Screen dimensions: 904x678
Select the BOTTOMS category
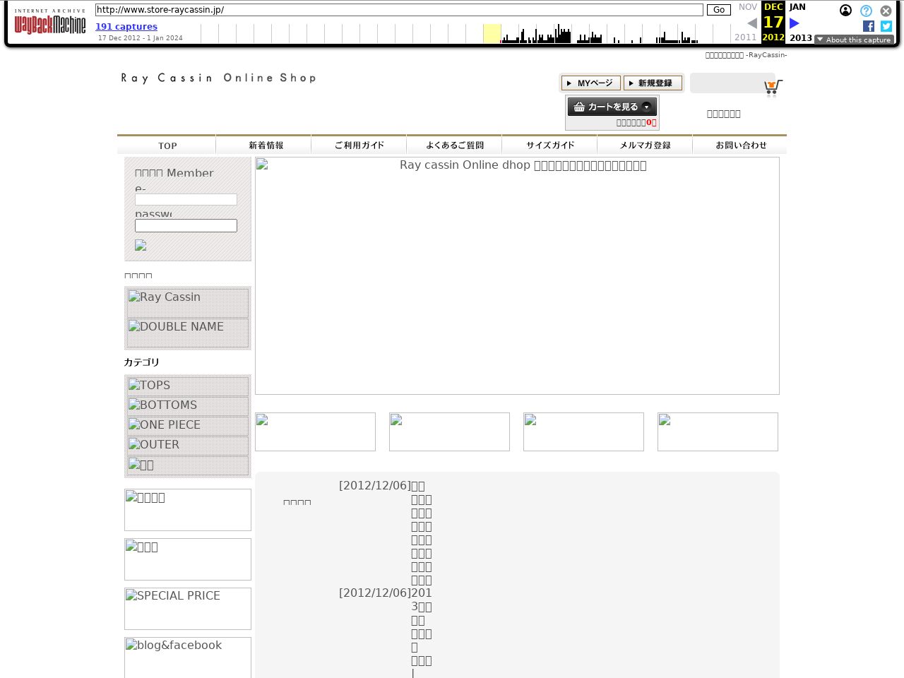coord(187,405)
